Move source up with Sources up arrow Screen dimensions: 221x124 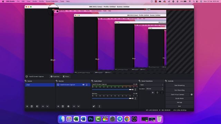74,106
